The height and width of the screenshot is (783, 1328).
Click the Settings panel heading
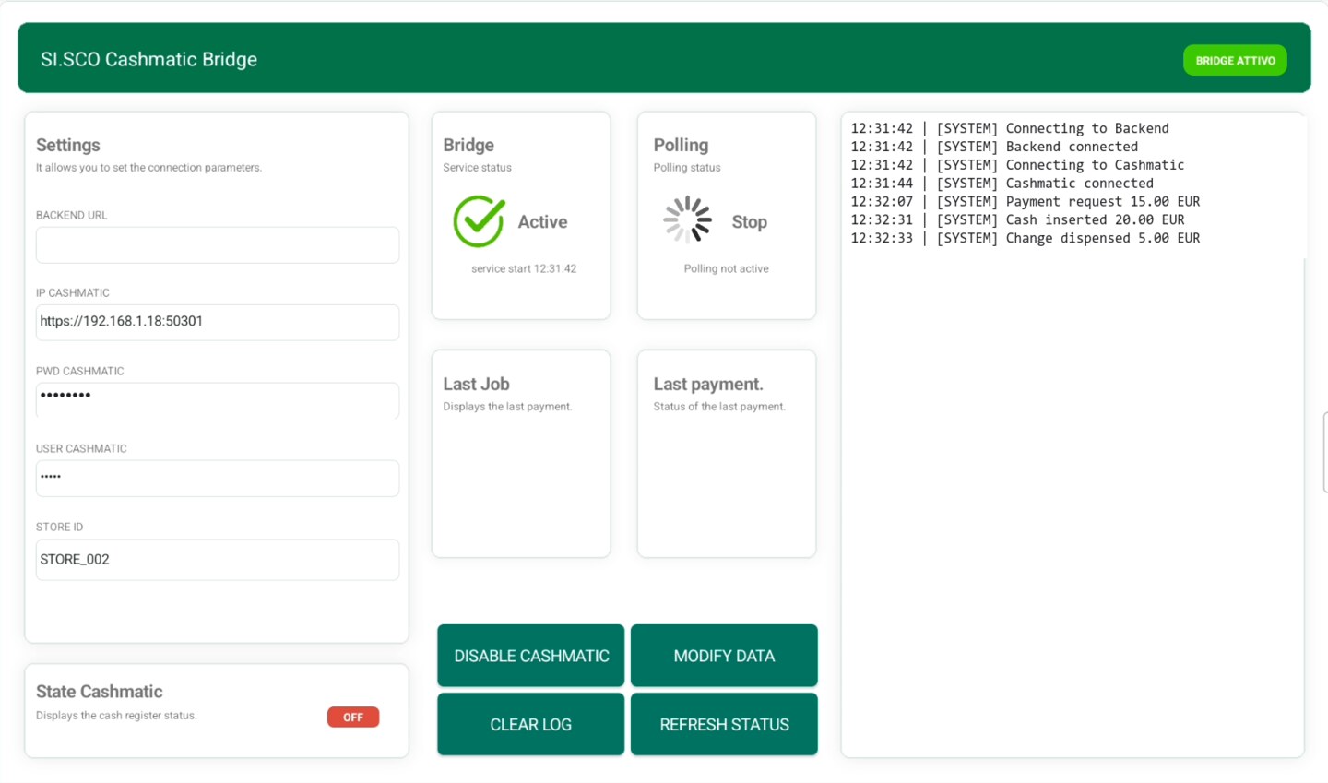[68, 145]
